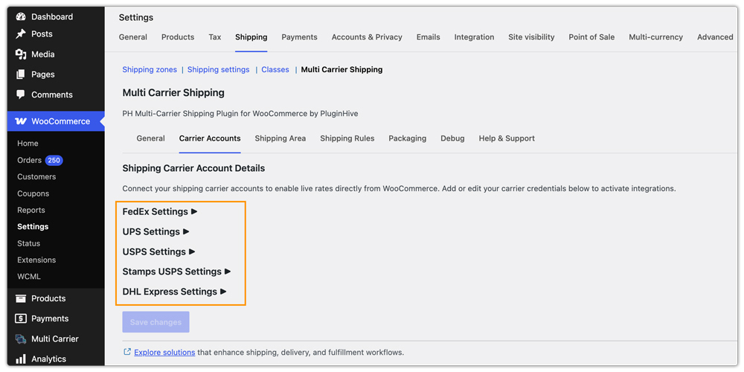Click the Multi Carrier Shipping section link
This screenshot has width=744, height=372.
click(x=341, y=70)
